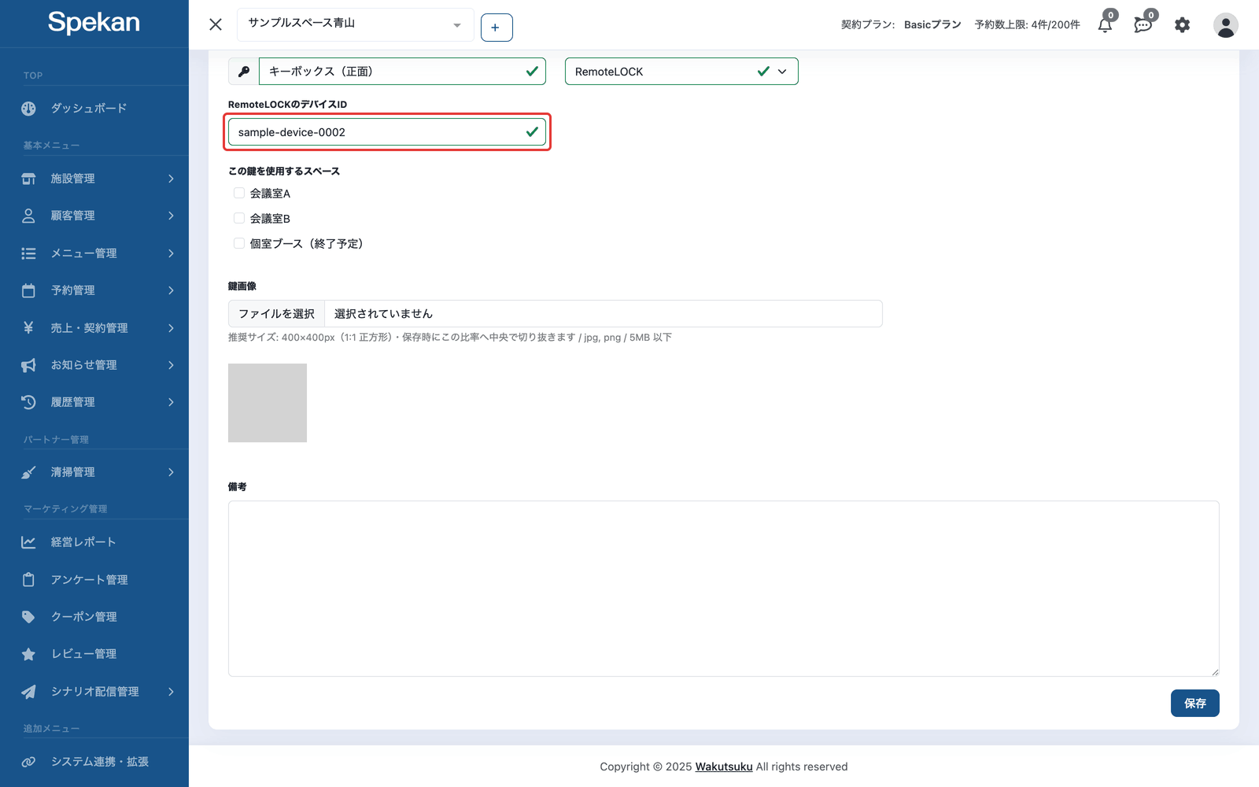Close sidebar with the X icon
This screenshot has height=787, width=1259.
(x=216, y=24)
